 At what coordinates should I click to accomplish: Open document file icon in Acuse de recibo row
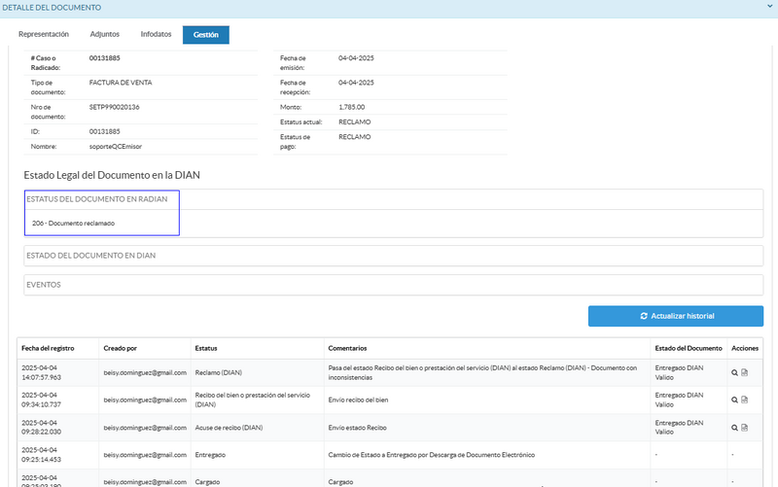click(745, 428)
